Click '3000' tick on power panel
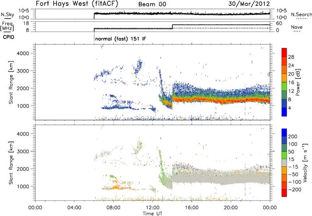 (23, 71)
